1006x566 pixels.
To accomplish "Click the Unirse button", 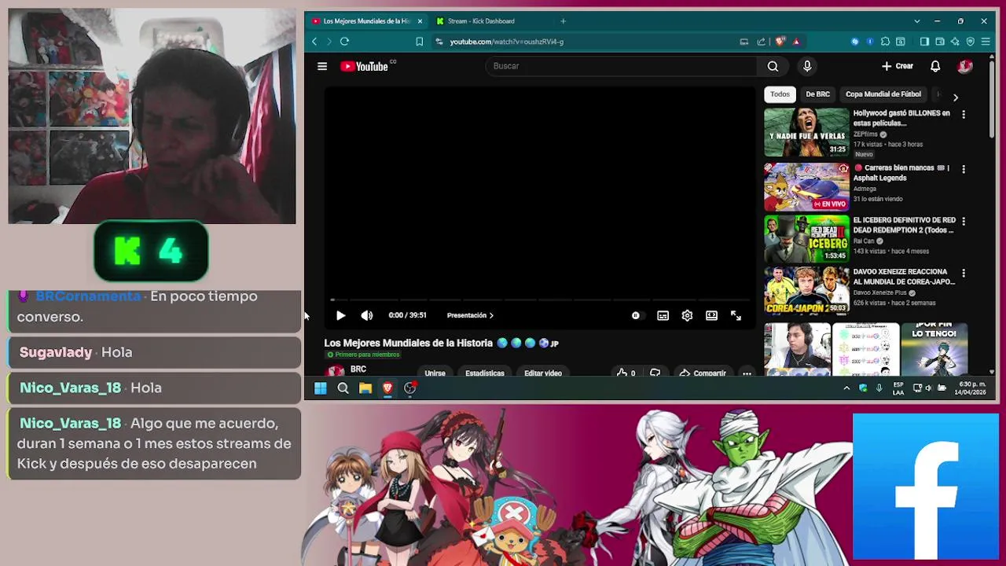I will (x=435, y=373).
